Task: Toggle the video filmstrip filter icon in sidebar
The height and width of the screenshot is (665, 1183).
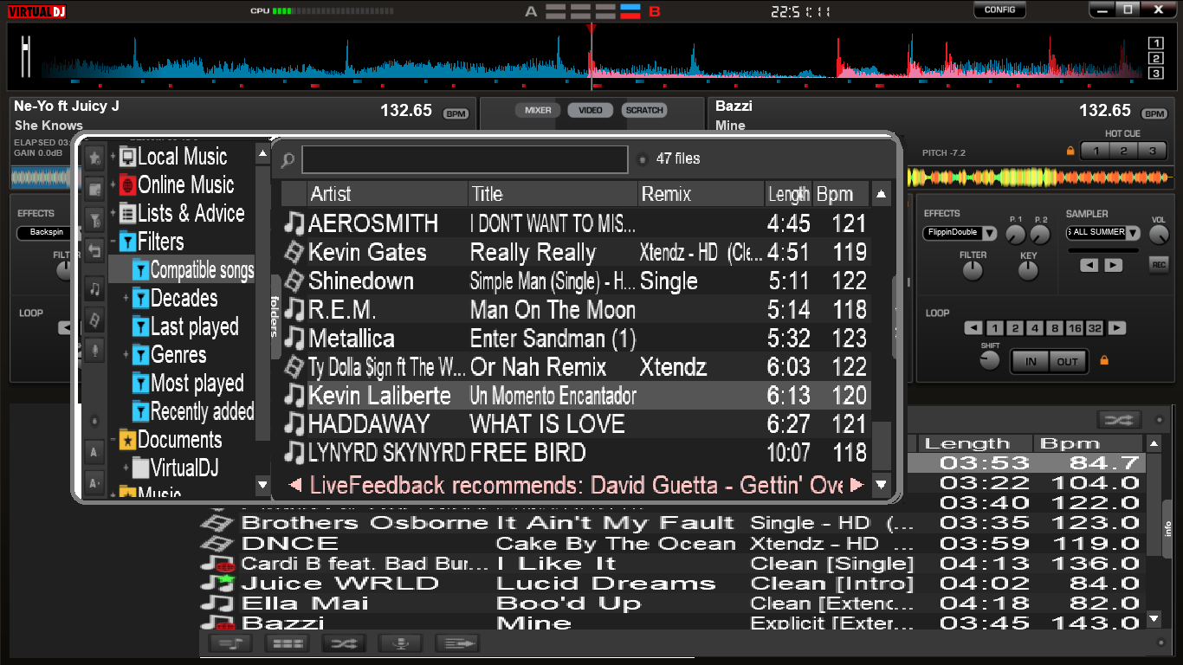Action: (x=94, y=320)
